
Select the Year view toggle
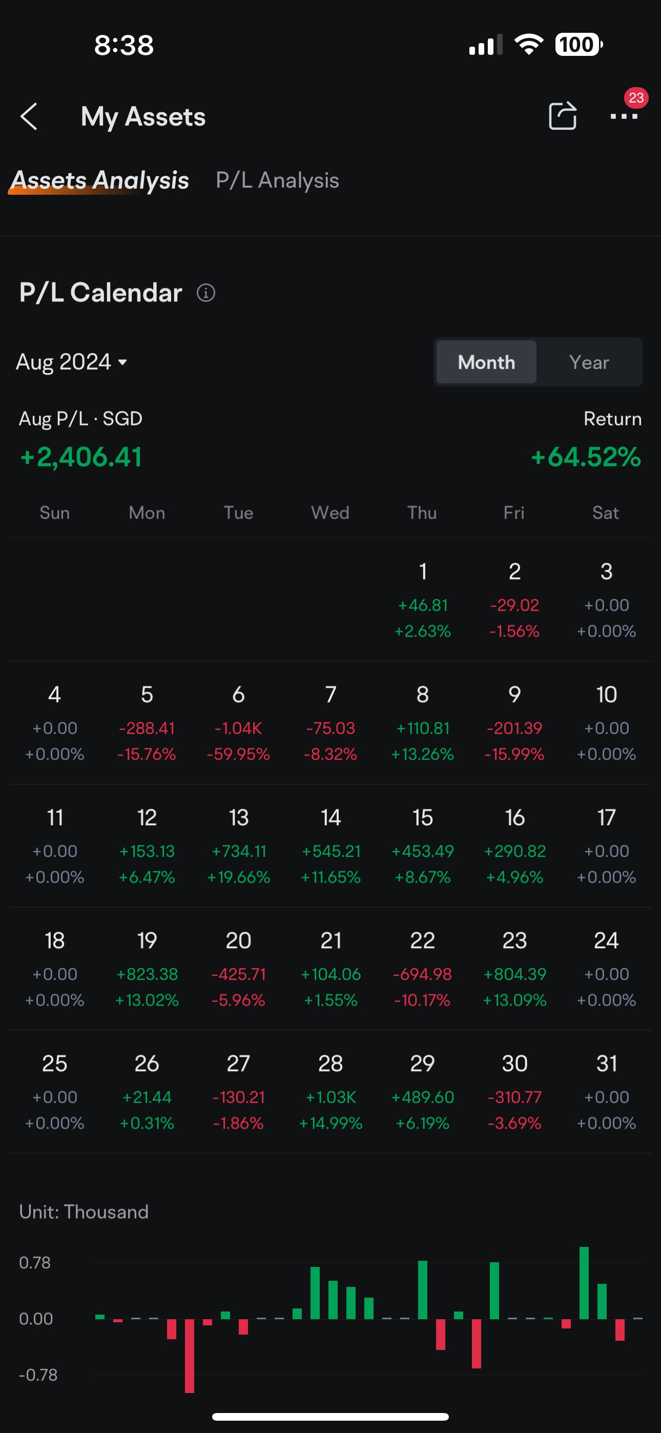589,362
